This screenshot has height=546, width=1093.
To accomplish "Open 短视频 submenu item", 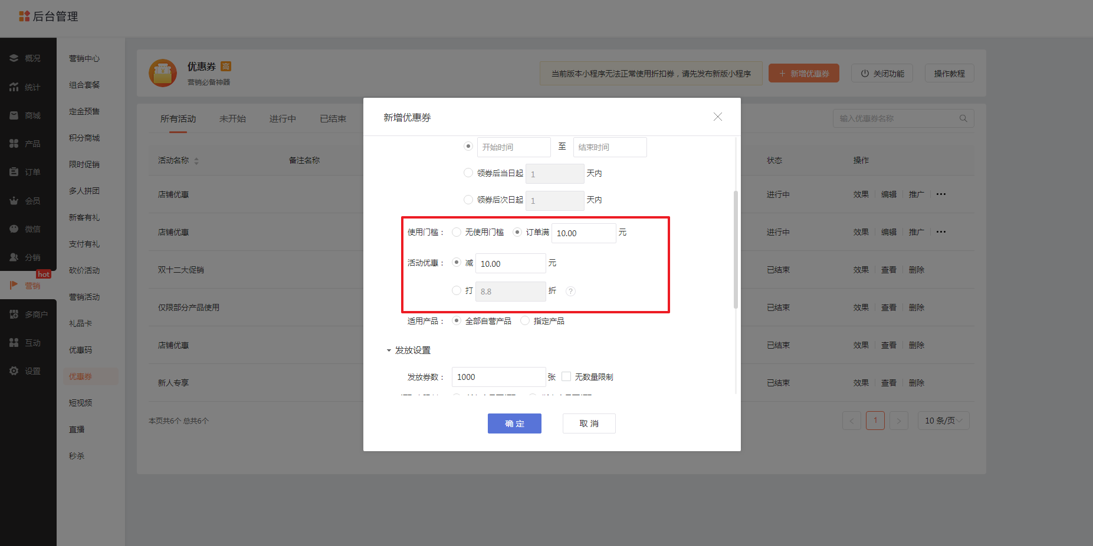I will coord(80,403).
